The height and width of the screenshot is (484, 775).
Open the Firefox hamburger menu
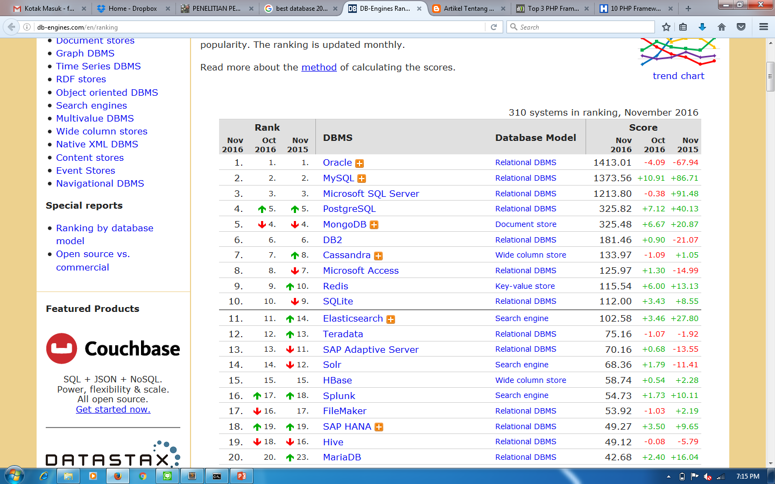pos(764,27)
